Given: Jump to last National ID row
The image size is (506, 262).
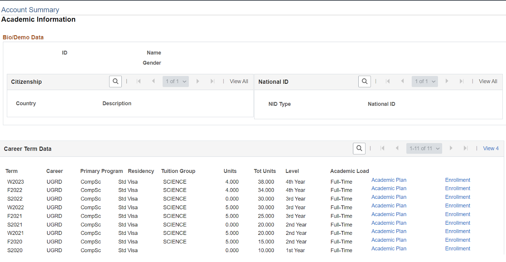Looking at the screenshot, I should [x=461, y=82].
